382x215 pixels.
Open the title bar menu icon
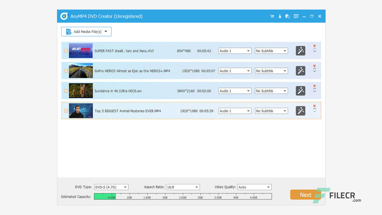[296, 16]
